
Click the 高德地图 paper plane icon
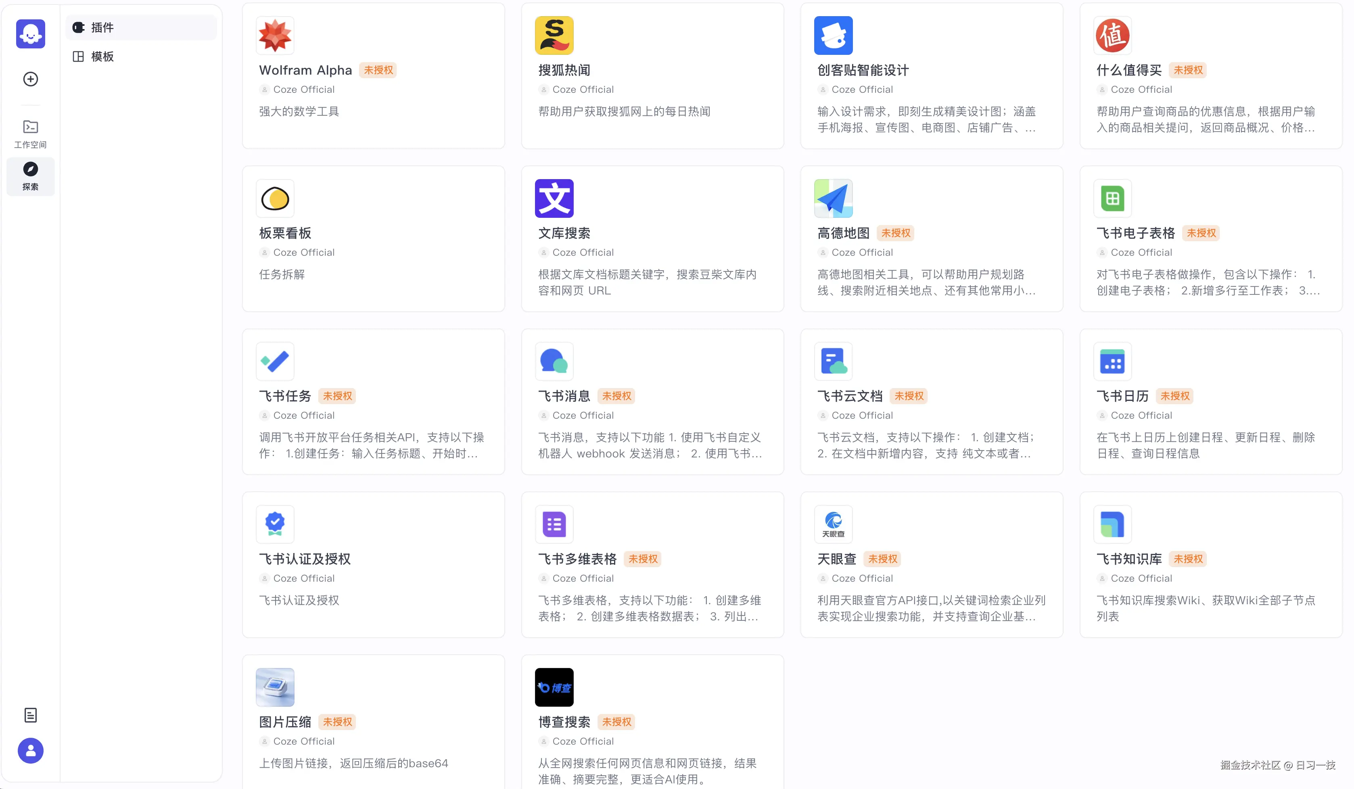pos(834,198)
